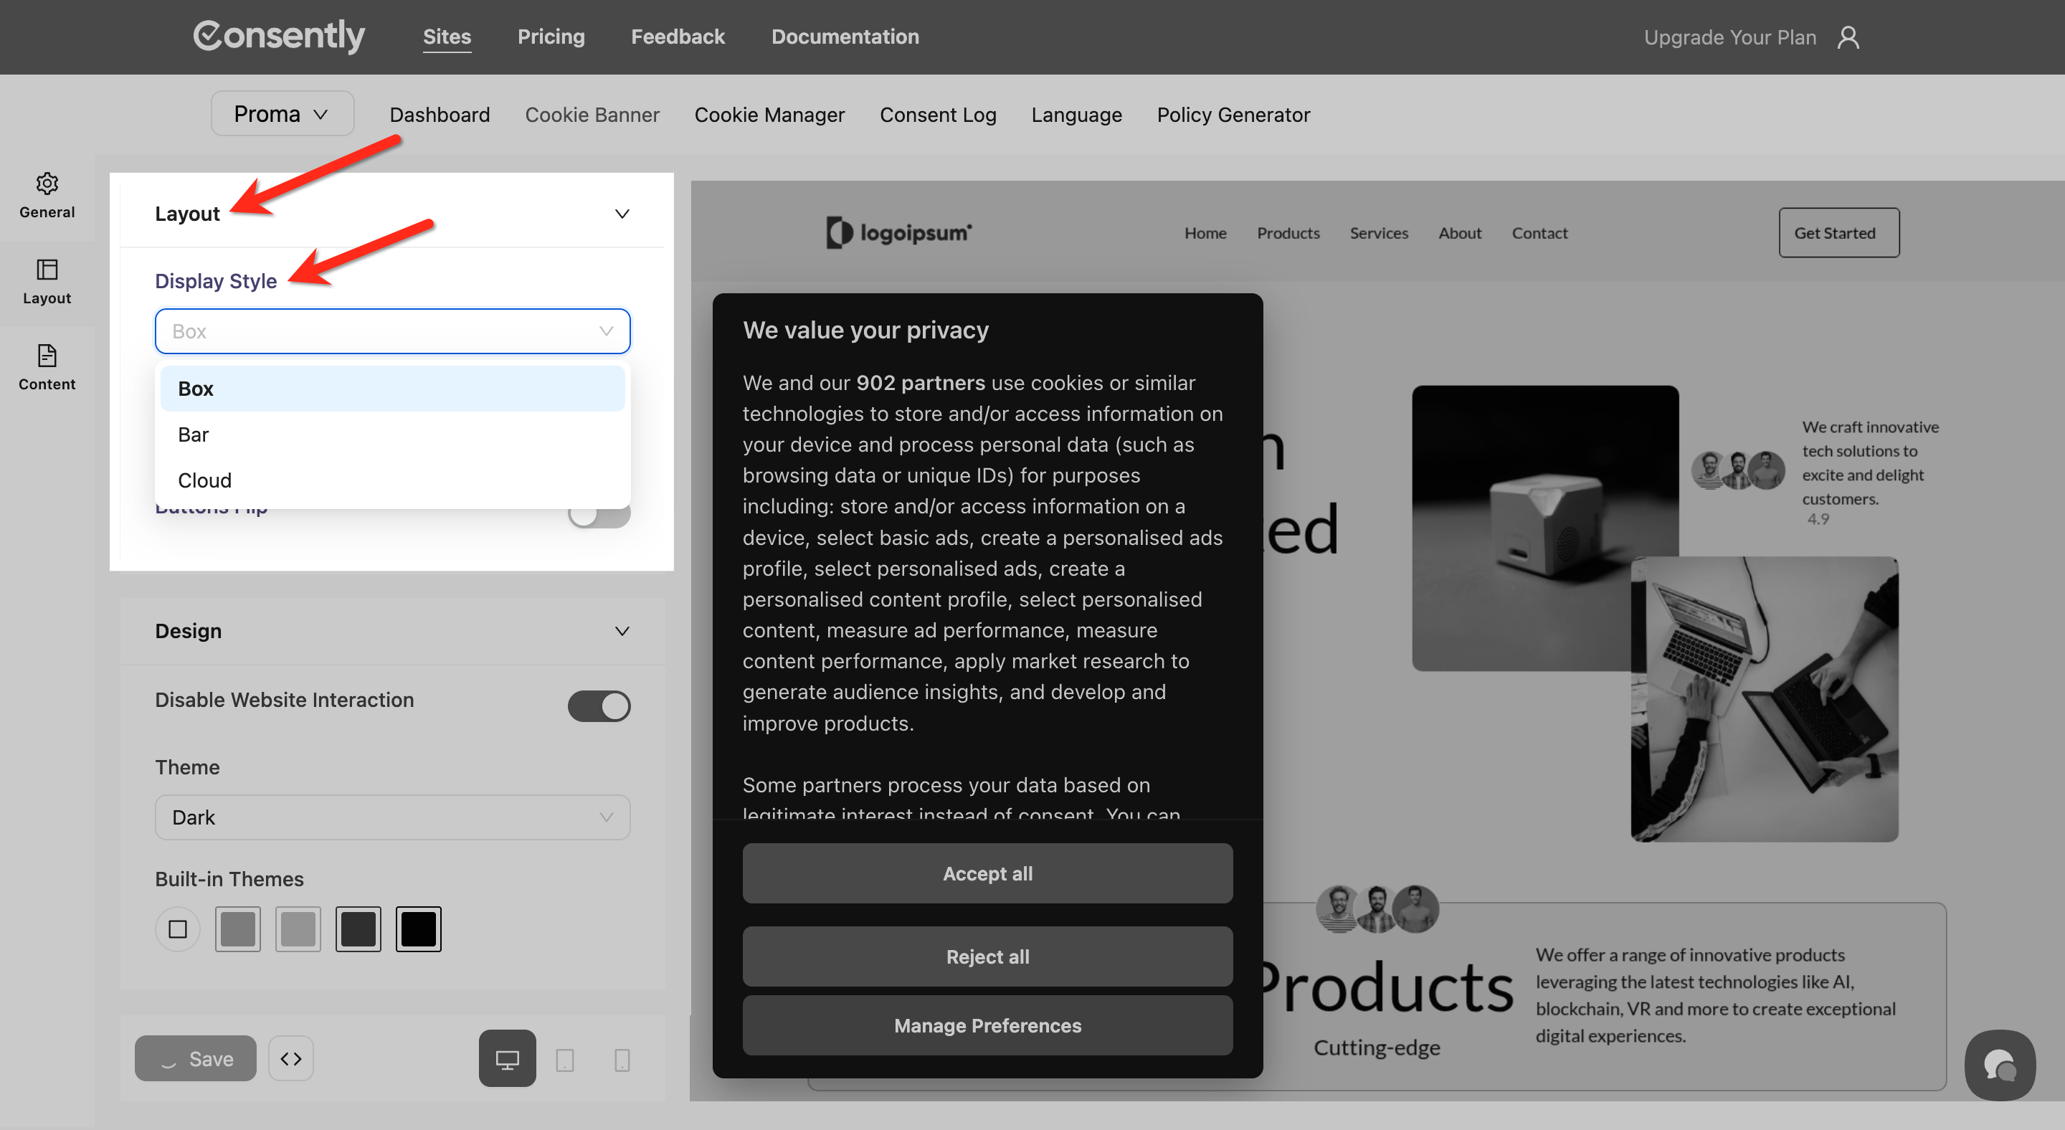Click the Save button
2065x1130 pixels.
195,1059
